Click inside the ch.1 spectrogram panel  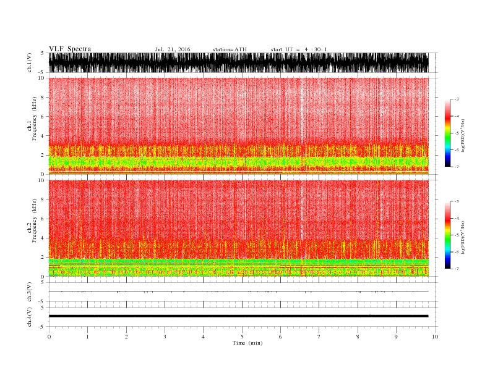coord(238,126)
